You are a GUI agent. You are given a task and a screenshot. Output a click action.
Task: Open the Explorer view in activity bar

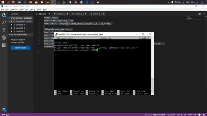(x=4, y=15)
